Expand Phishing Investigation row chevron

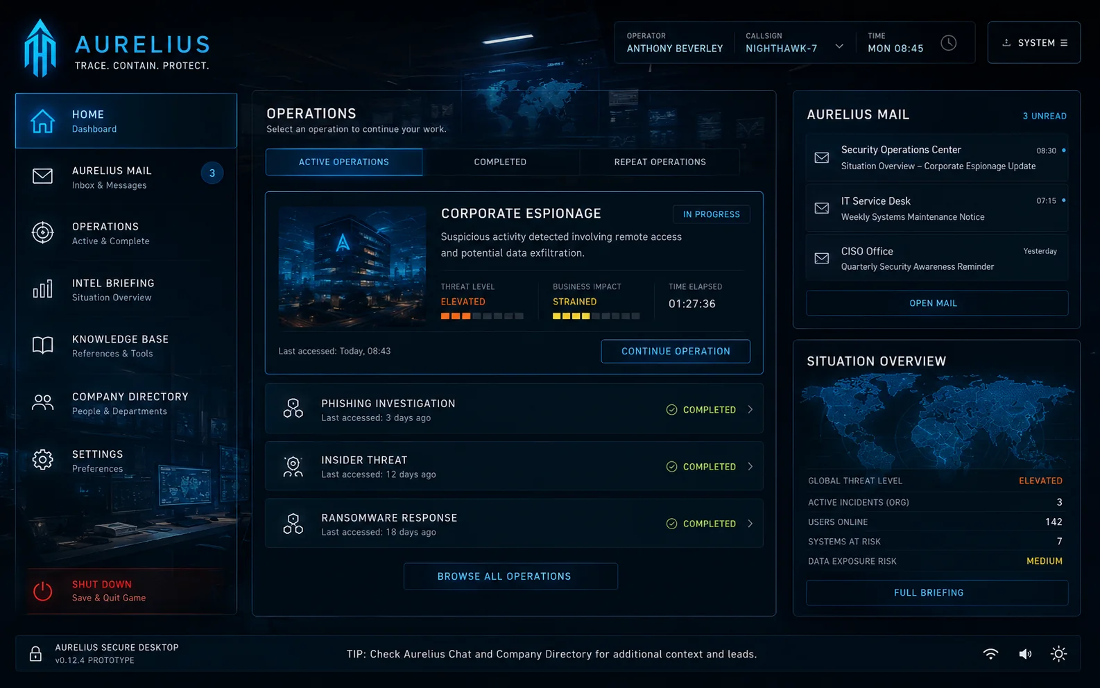point(750,410)
